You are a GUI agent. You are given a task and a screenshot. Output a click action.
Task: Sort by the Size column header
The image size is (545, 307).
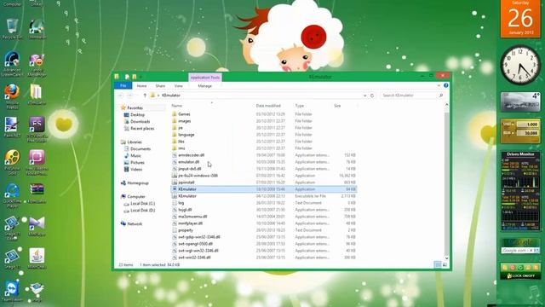coord(337,106)
